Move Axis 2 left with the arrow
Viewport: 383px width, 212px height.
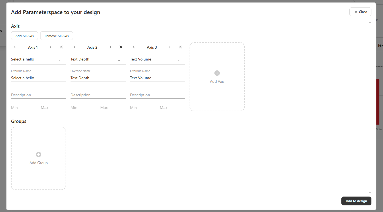pos(74,47)
